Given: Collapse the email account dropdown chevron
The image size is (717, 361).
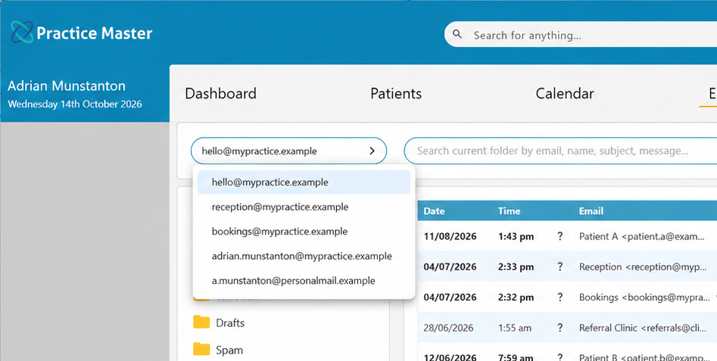Looking at the screenshot, I should pyautogui.click(x=372, y=151).
